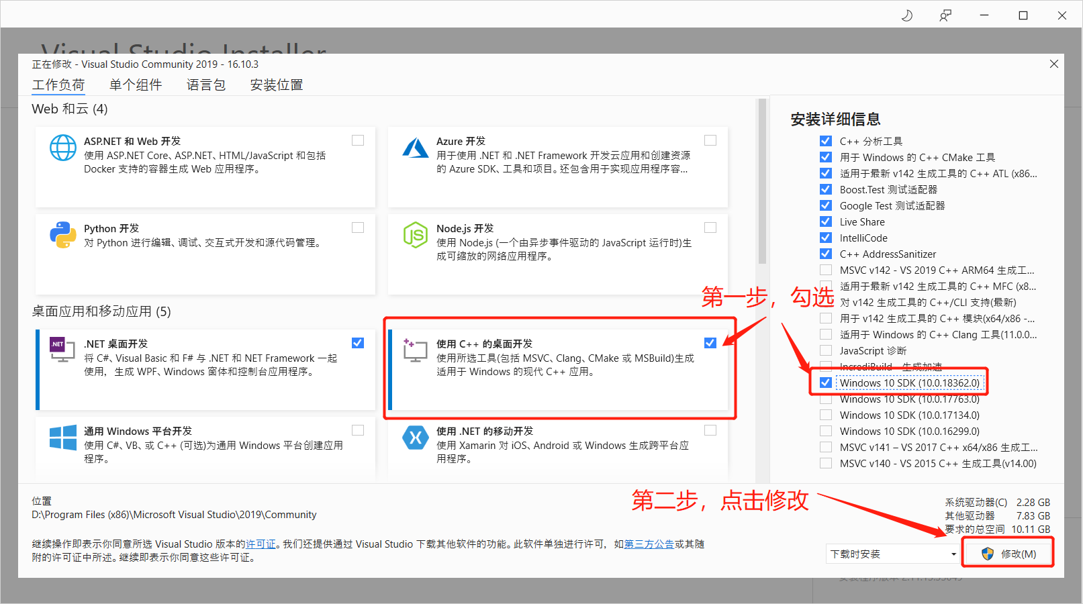Open the 语言包 tab
Viewport: 1083px width, 604px height.
206,85
